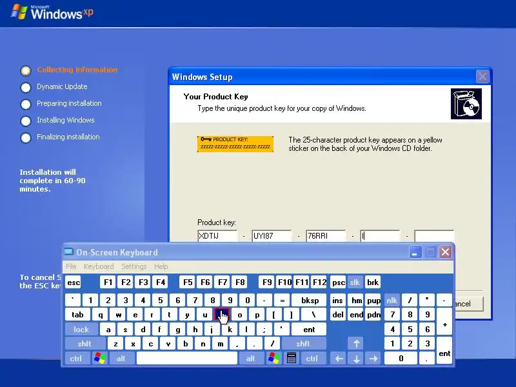516x387 pixels.
Task: Click the second product key field UYI87
Action: click(272, 236)
